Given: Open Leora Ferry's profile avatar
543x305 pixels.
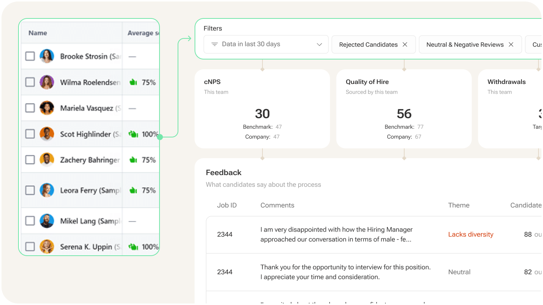Looking at the screenshot, I should (x=47, y=190).
